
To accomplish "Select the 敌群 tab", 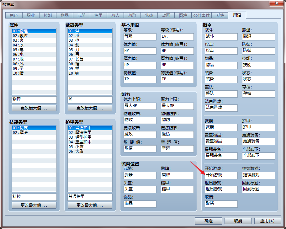I will click(x=132, y=15).
